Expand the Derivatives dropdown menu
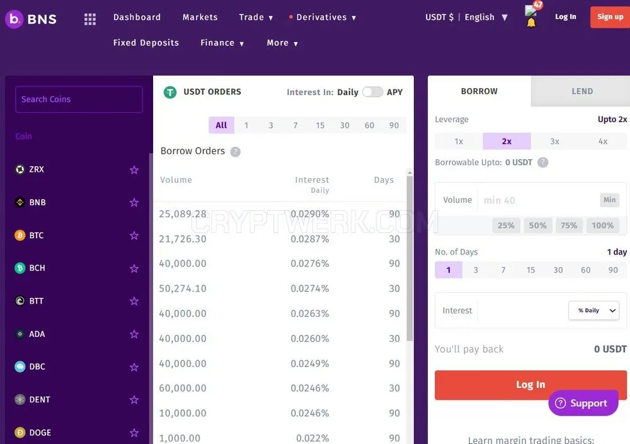The height and width of the screenshot is (444, 630). coord(323,17)
